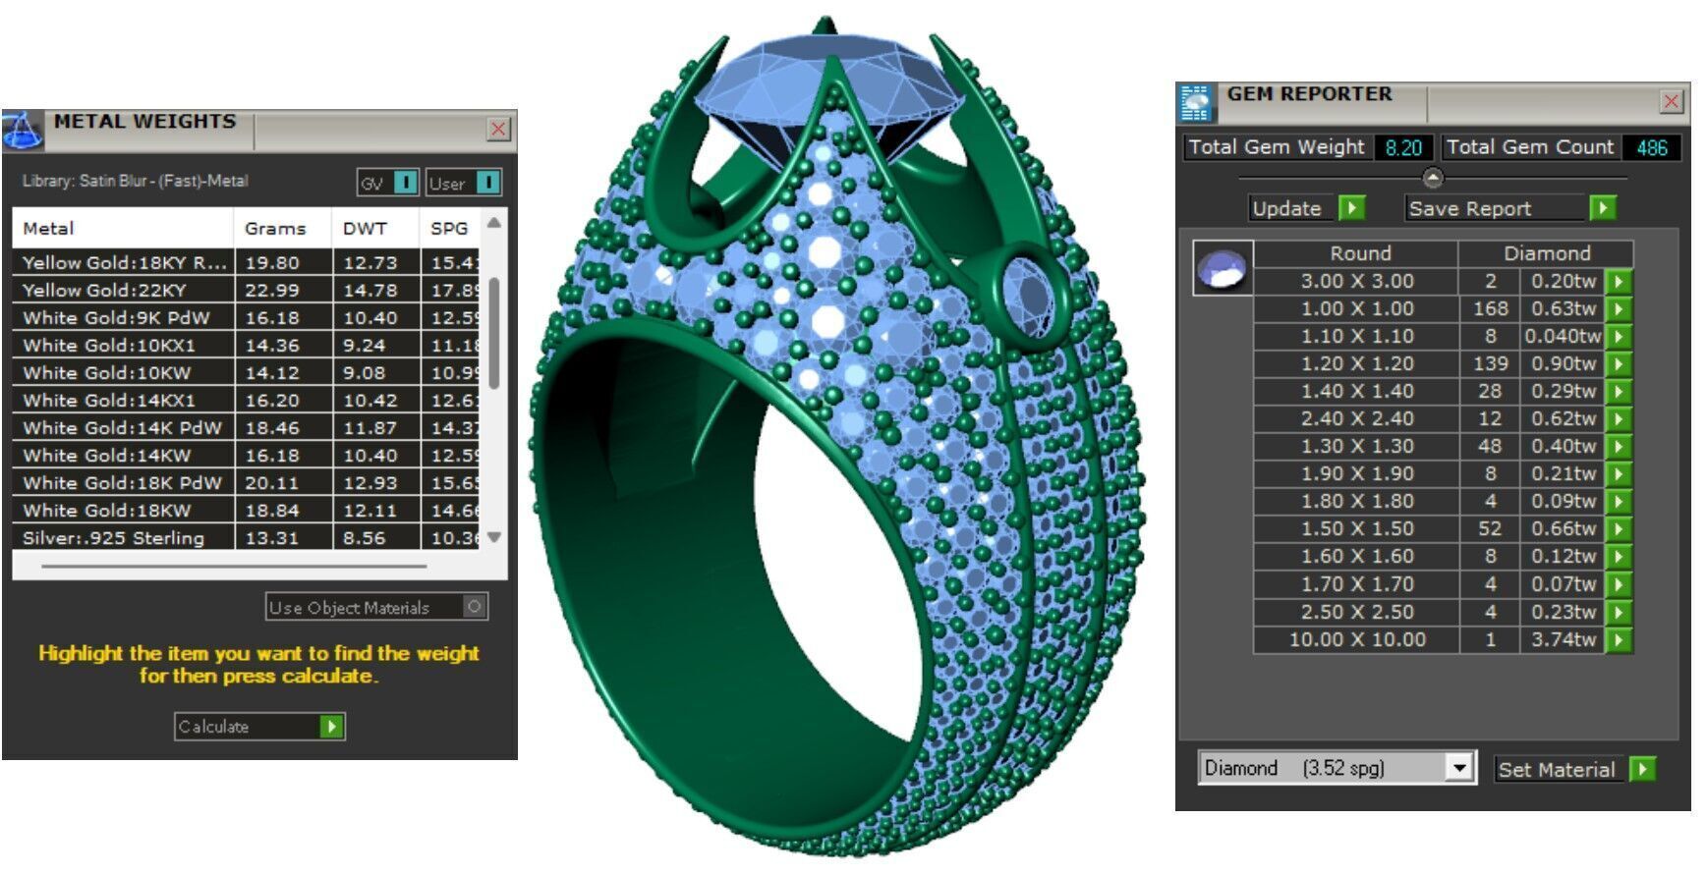Click green arrow on 3.00 X 3.00 row
1707x874 pixels.
1618,282
